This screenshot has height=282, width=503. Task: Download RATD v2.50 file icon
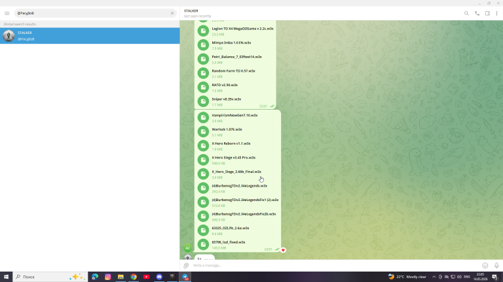tap(203, 87)
